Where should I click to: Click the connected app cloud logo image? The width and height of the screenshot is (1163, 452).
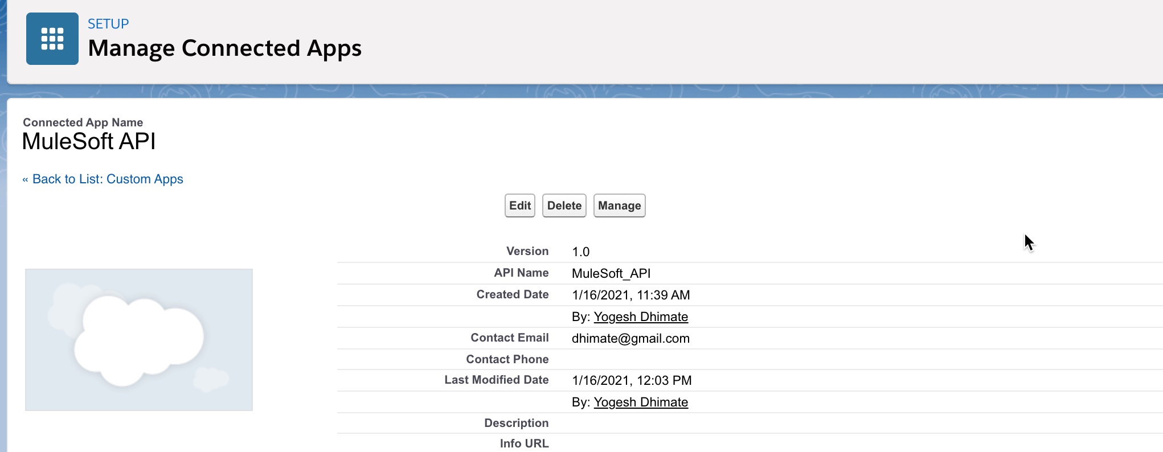coord(139,340)
